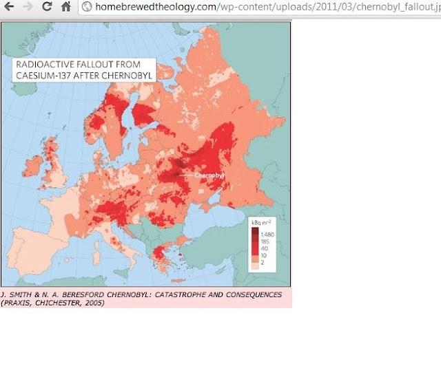Click the darkest red legend swatch
Viewport: 441px width, 379px height.
tap(255, 230)
